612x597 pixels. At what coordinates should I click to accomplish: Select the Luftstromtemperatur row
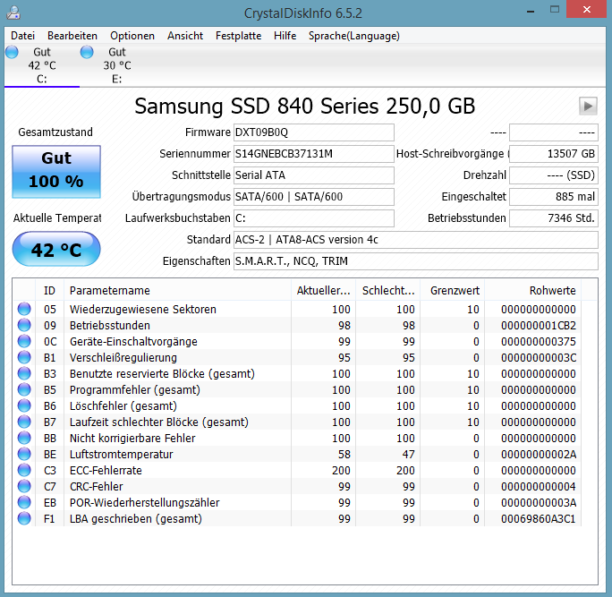tap(297, 454)
